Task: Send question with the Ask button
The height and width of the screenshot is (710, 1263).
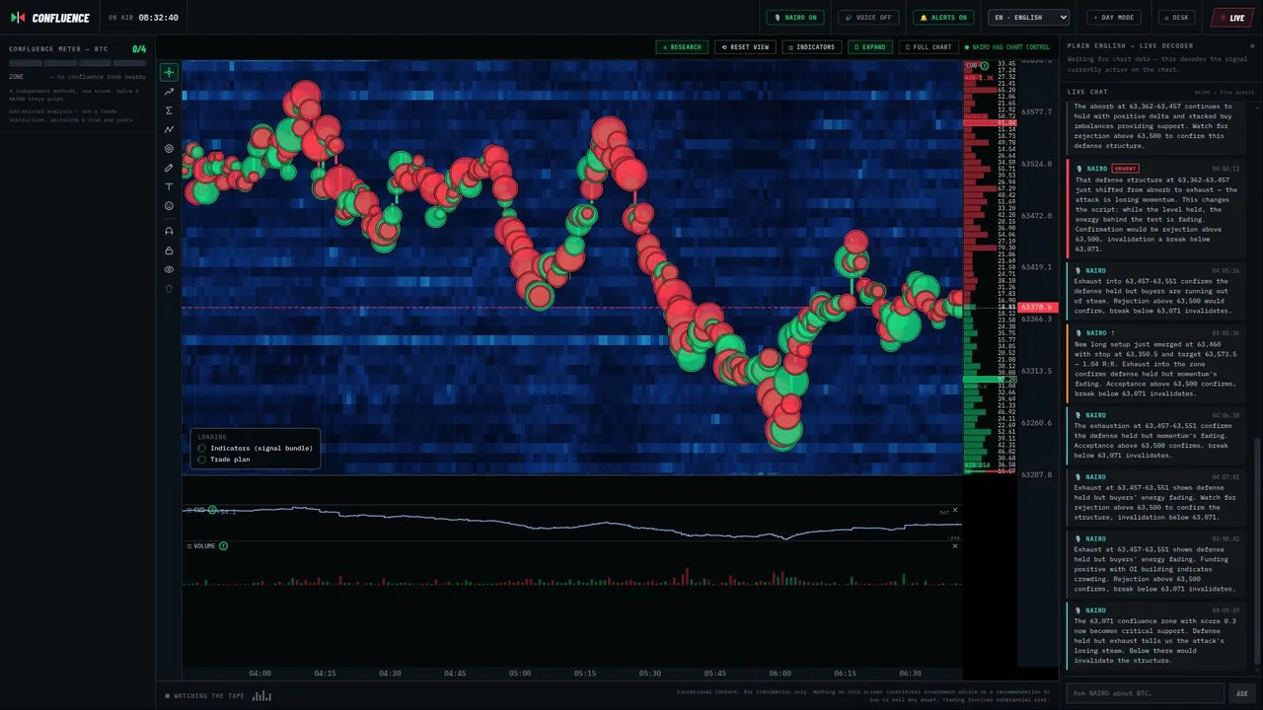Action: (1242, 693)
